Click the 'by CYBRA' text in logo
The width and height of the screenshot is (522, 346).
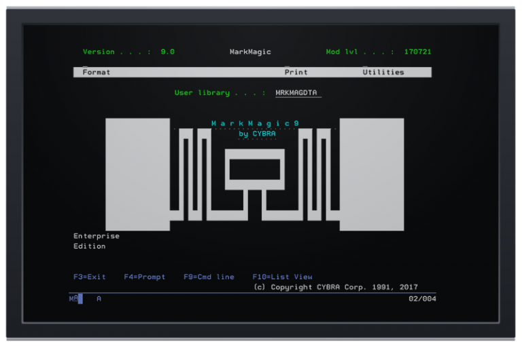(257, 134)
